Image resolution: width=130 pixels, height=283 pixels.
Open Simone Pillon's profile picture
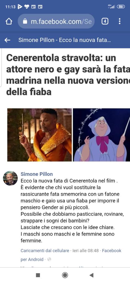click(10, 178)
